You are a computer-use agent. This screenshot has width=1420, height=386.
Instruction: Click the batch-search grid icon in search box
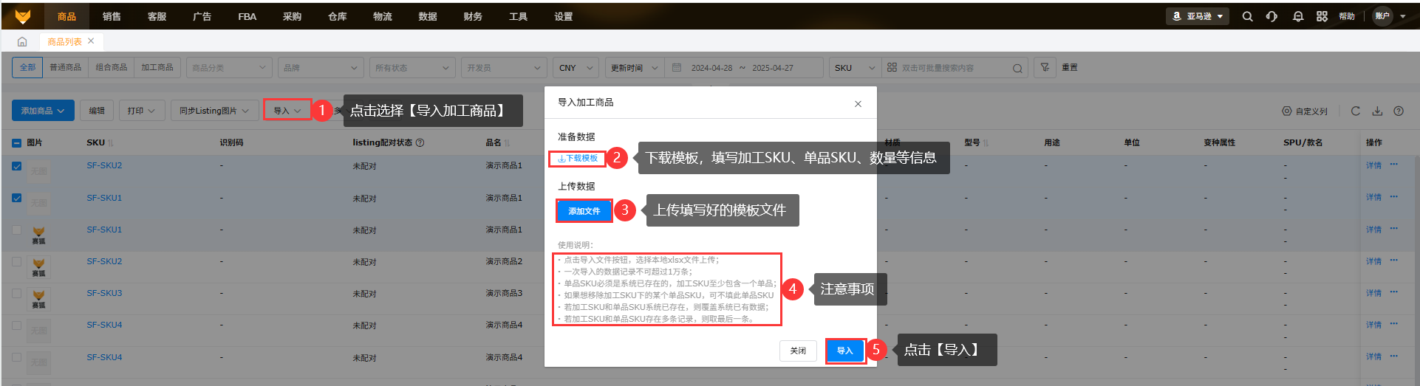(892, 67)
